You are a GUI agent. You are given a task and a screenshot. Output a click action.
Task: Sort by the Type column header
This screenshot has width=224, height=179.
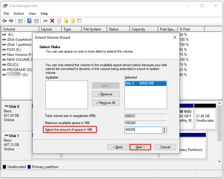tap(72, 29)
